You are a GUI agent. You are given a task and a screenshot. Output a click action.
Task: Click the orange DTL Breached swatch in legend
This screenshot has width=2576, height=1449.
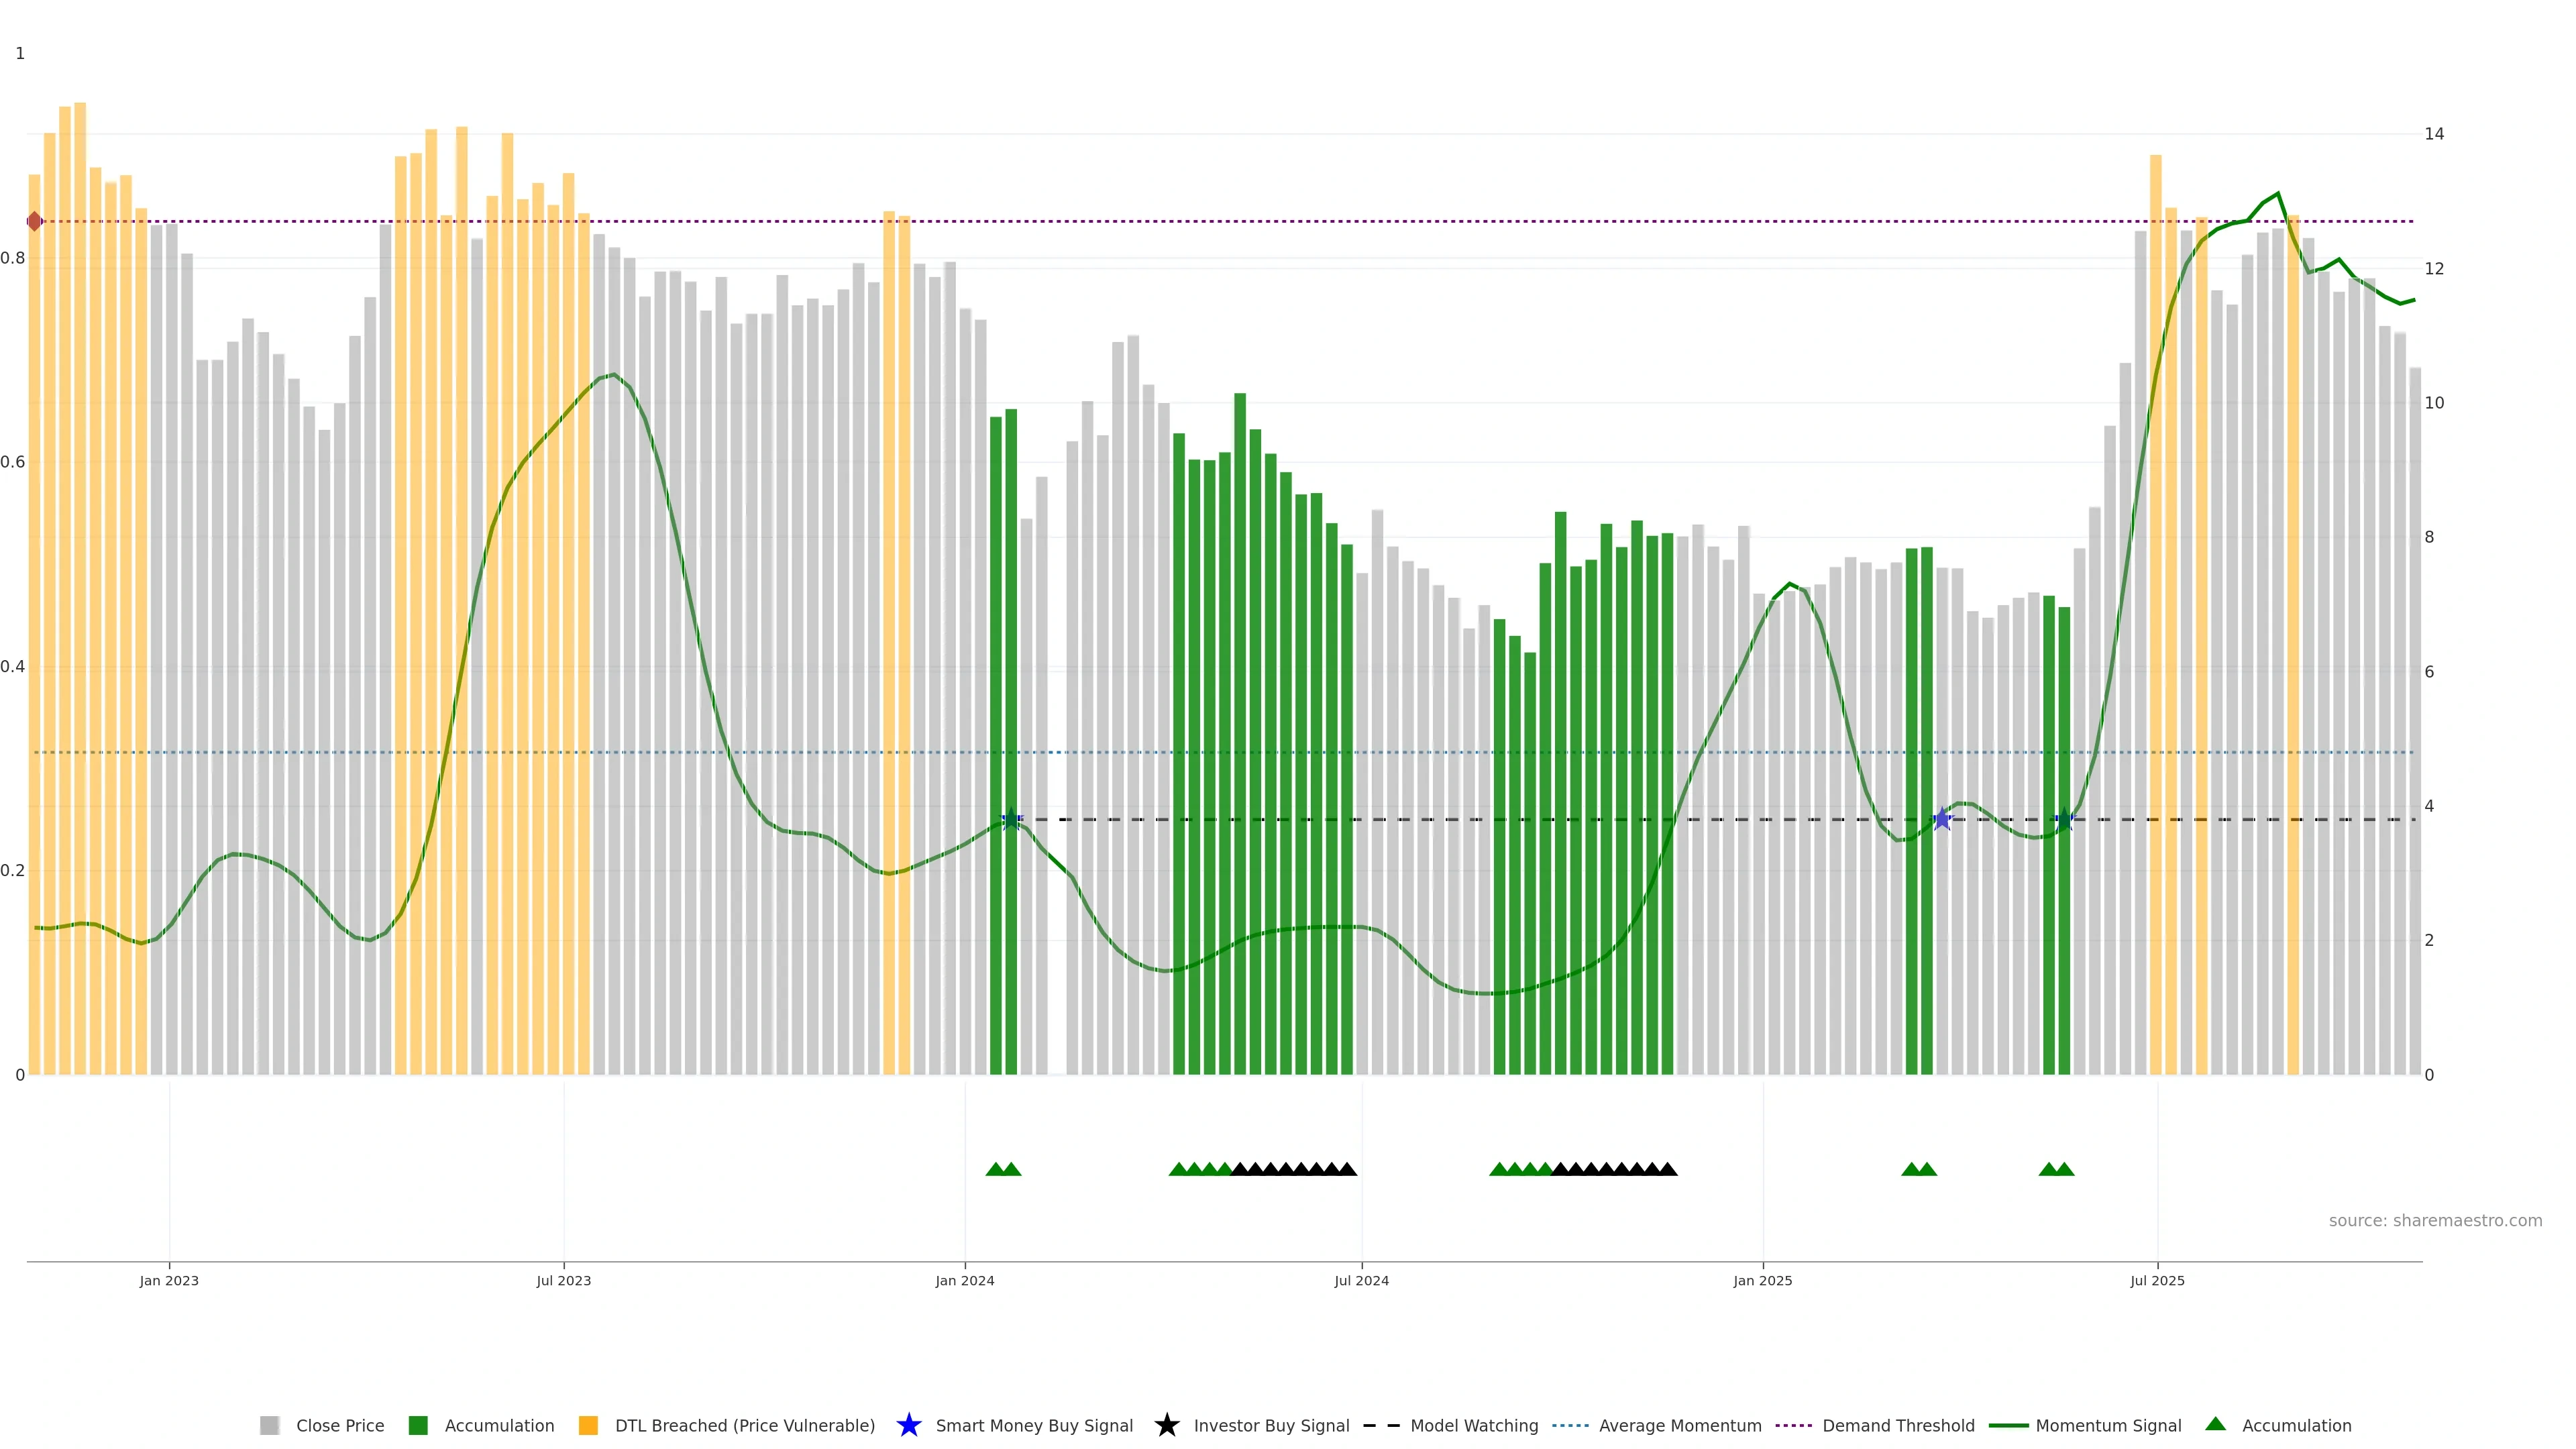coord(588,1426)
